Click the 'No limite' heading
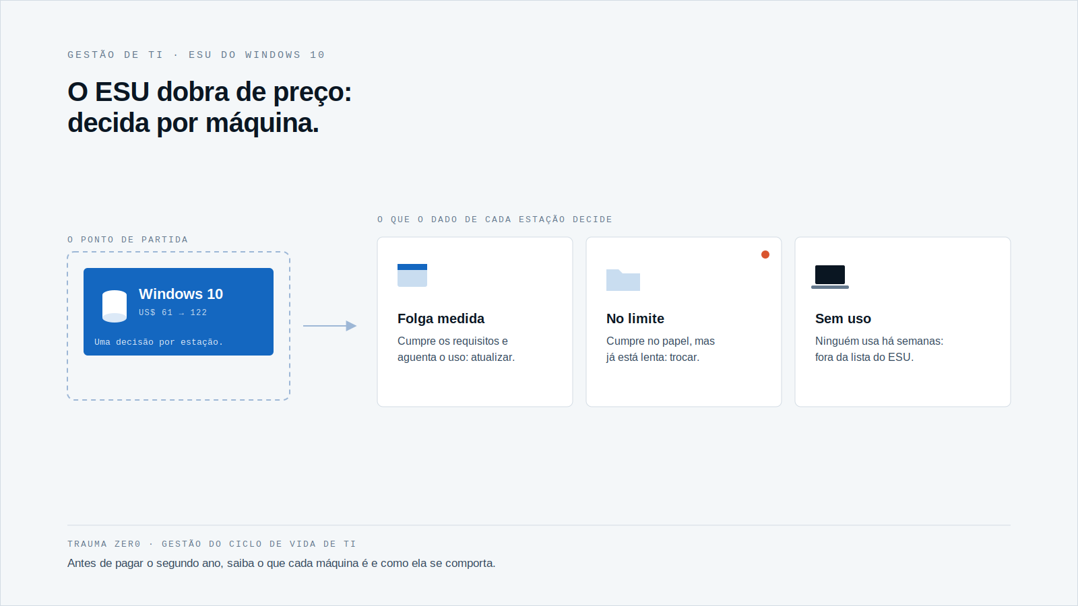 pos(635,318)
